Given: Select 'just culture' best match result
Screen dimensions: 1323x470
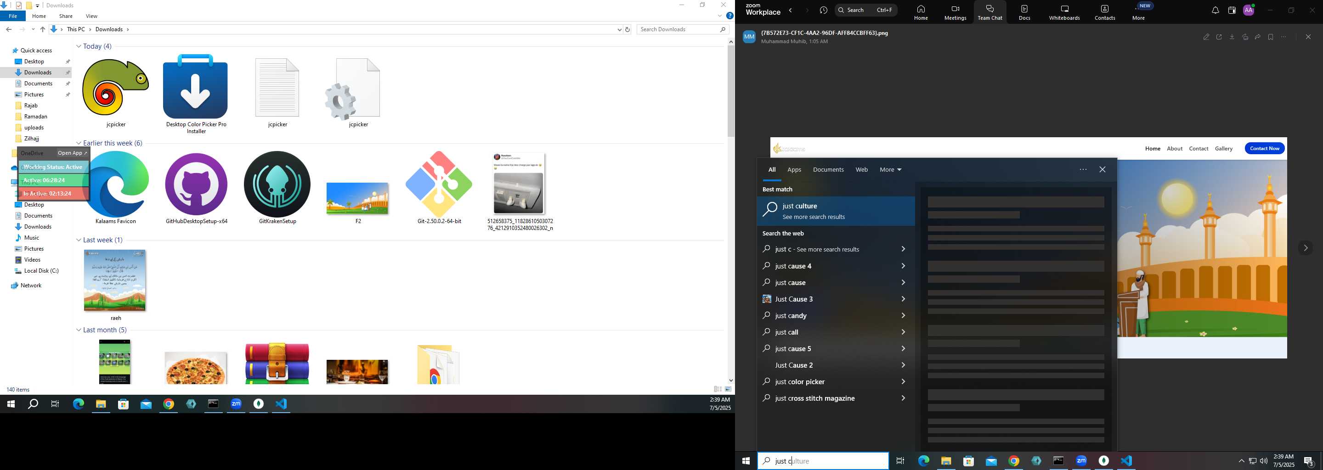Looking at the screenshot, I should coord(836,211).
